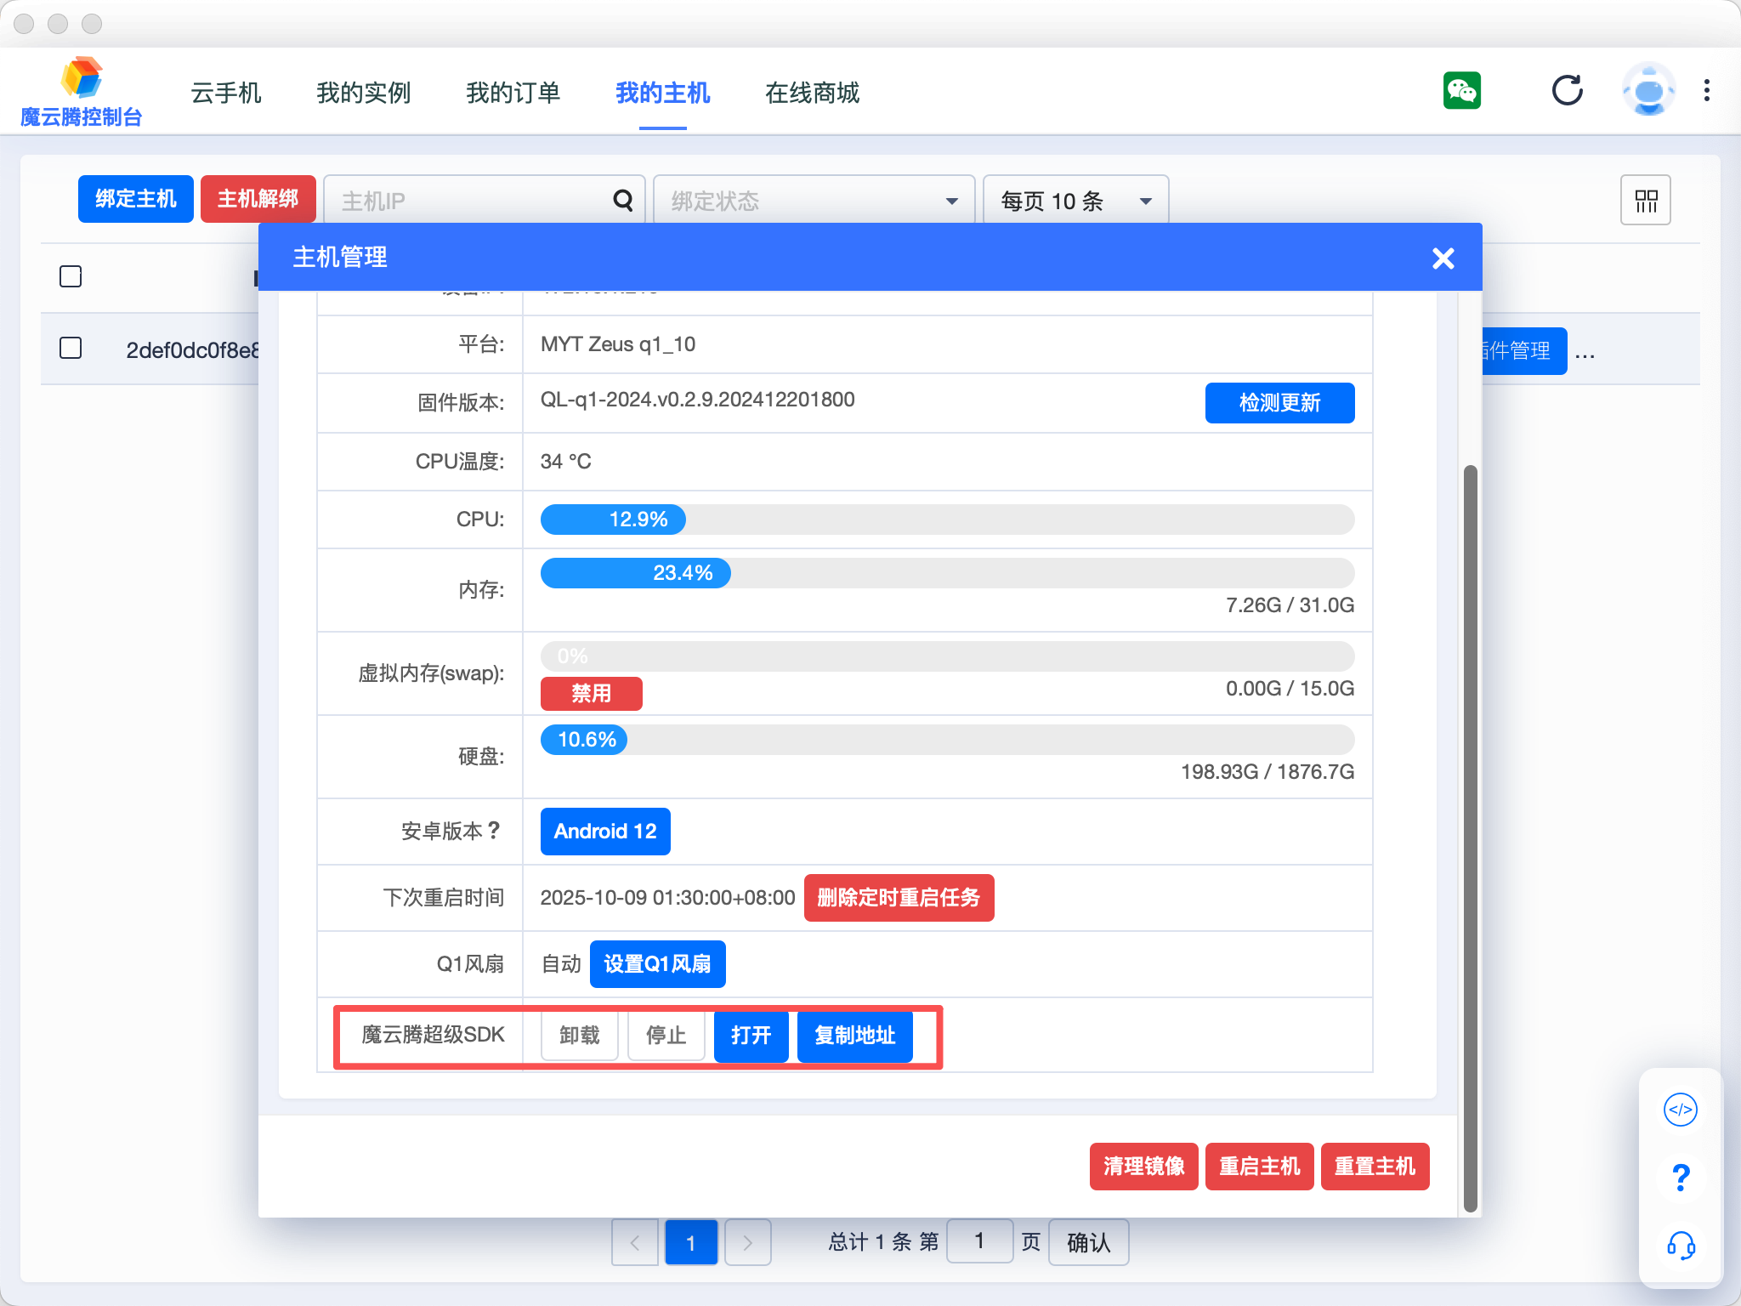Open the three-dot more menu

[x=1706, y=90]
